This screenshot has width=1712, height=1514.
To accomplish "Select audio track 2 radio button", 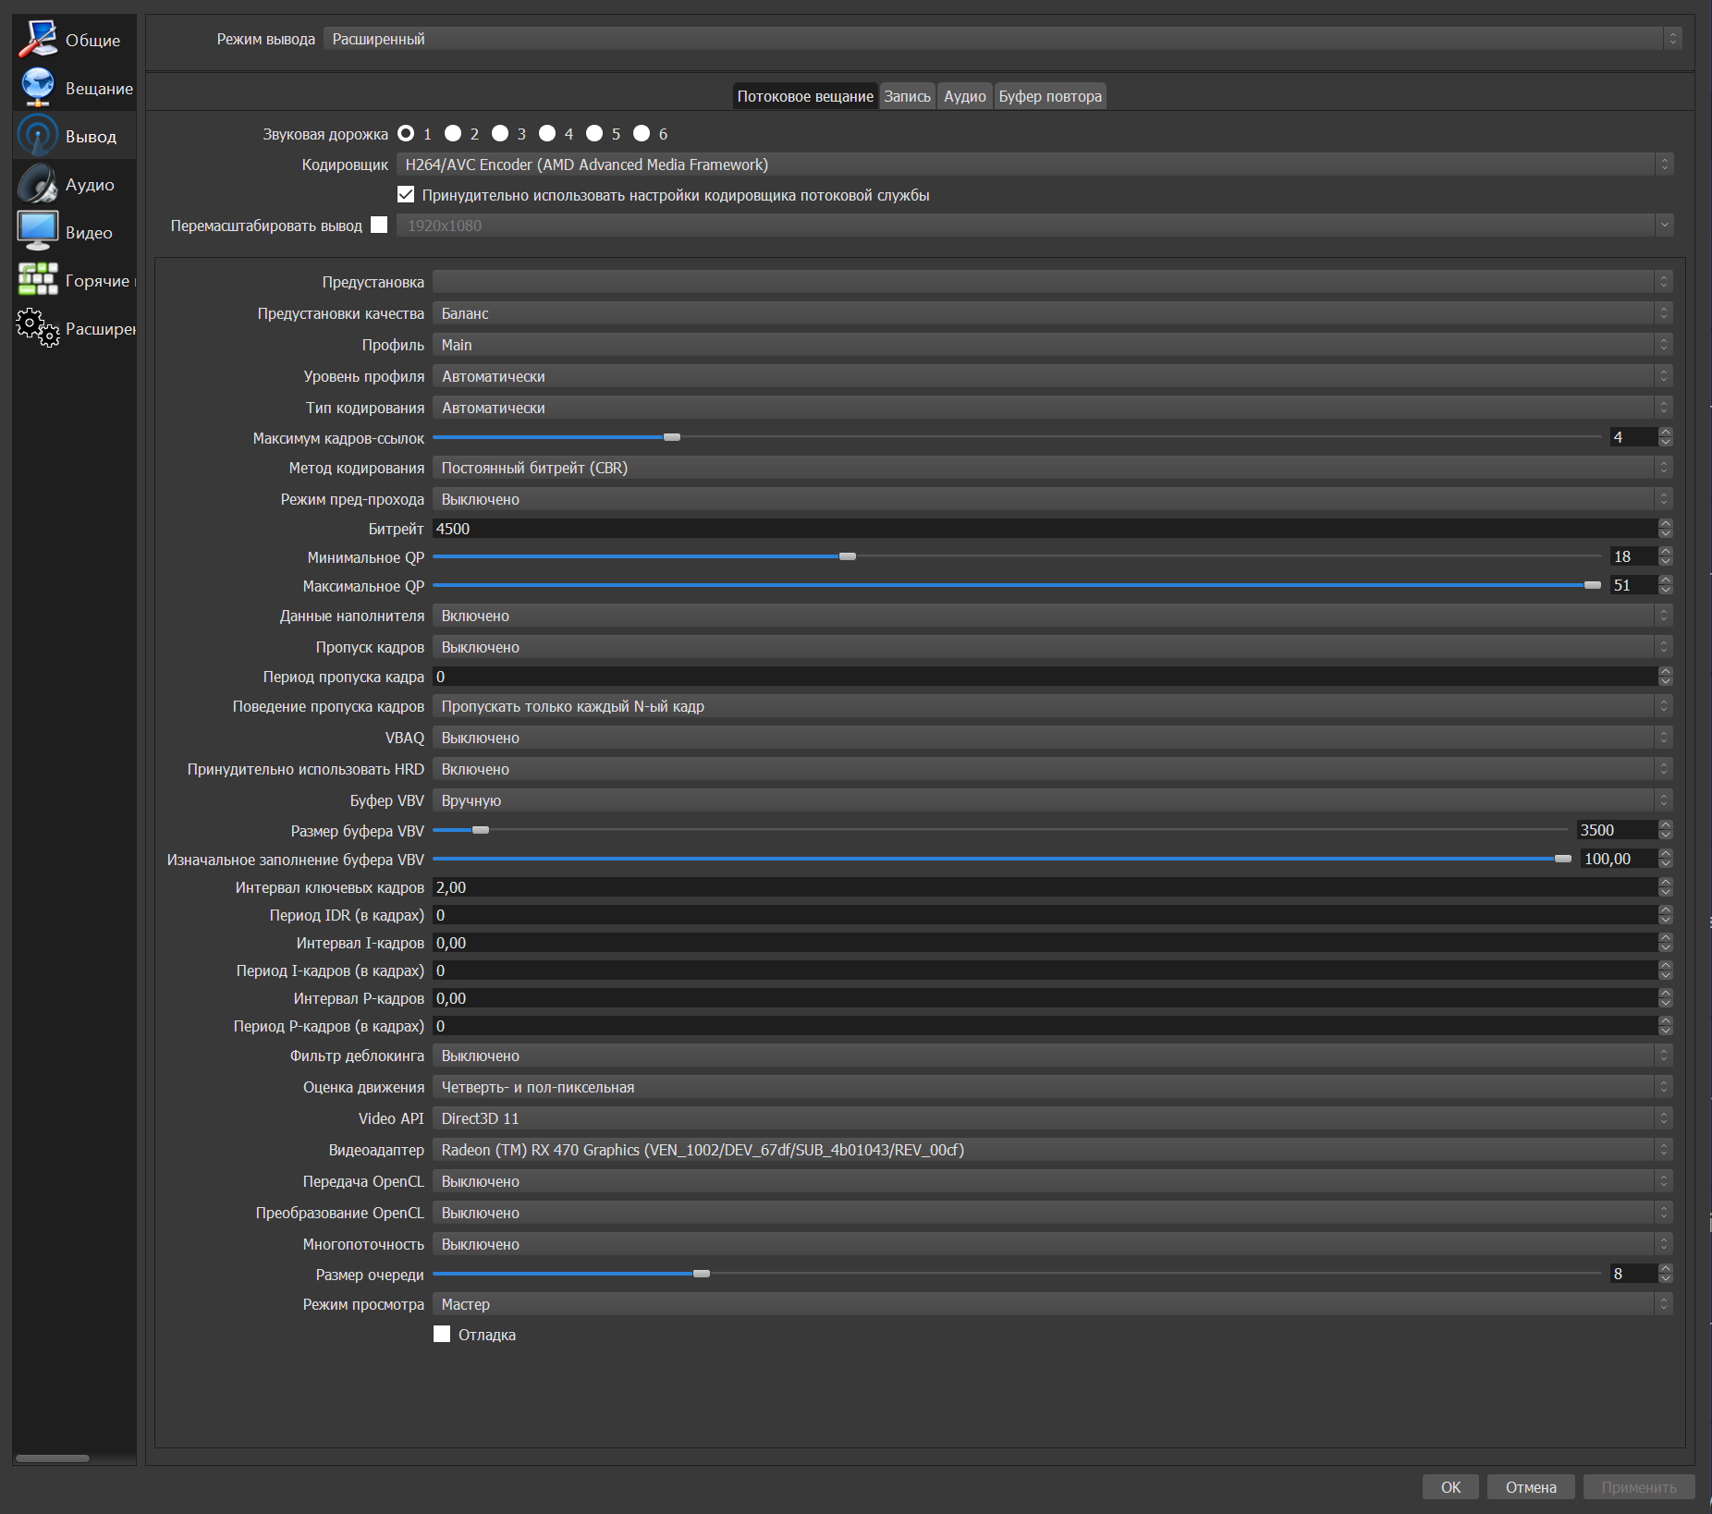I will [453, 134].
